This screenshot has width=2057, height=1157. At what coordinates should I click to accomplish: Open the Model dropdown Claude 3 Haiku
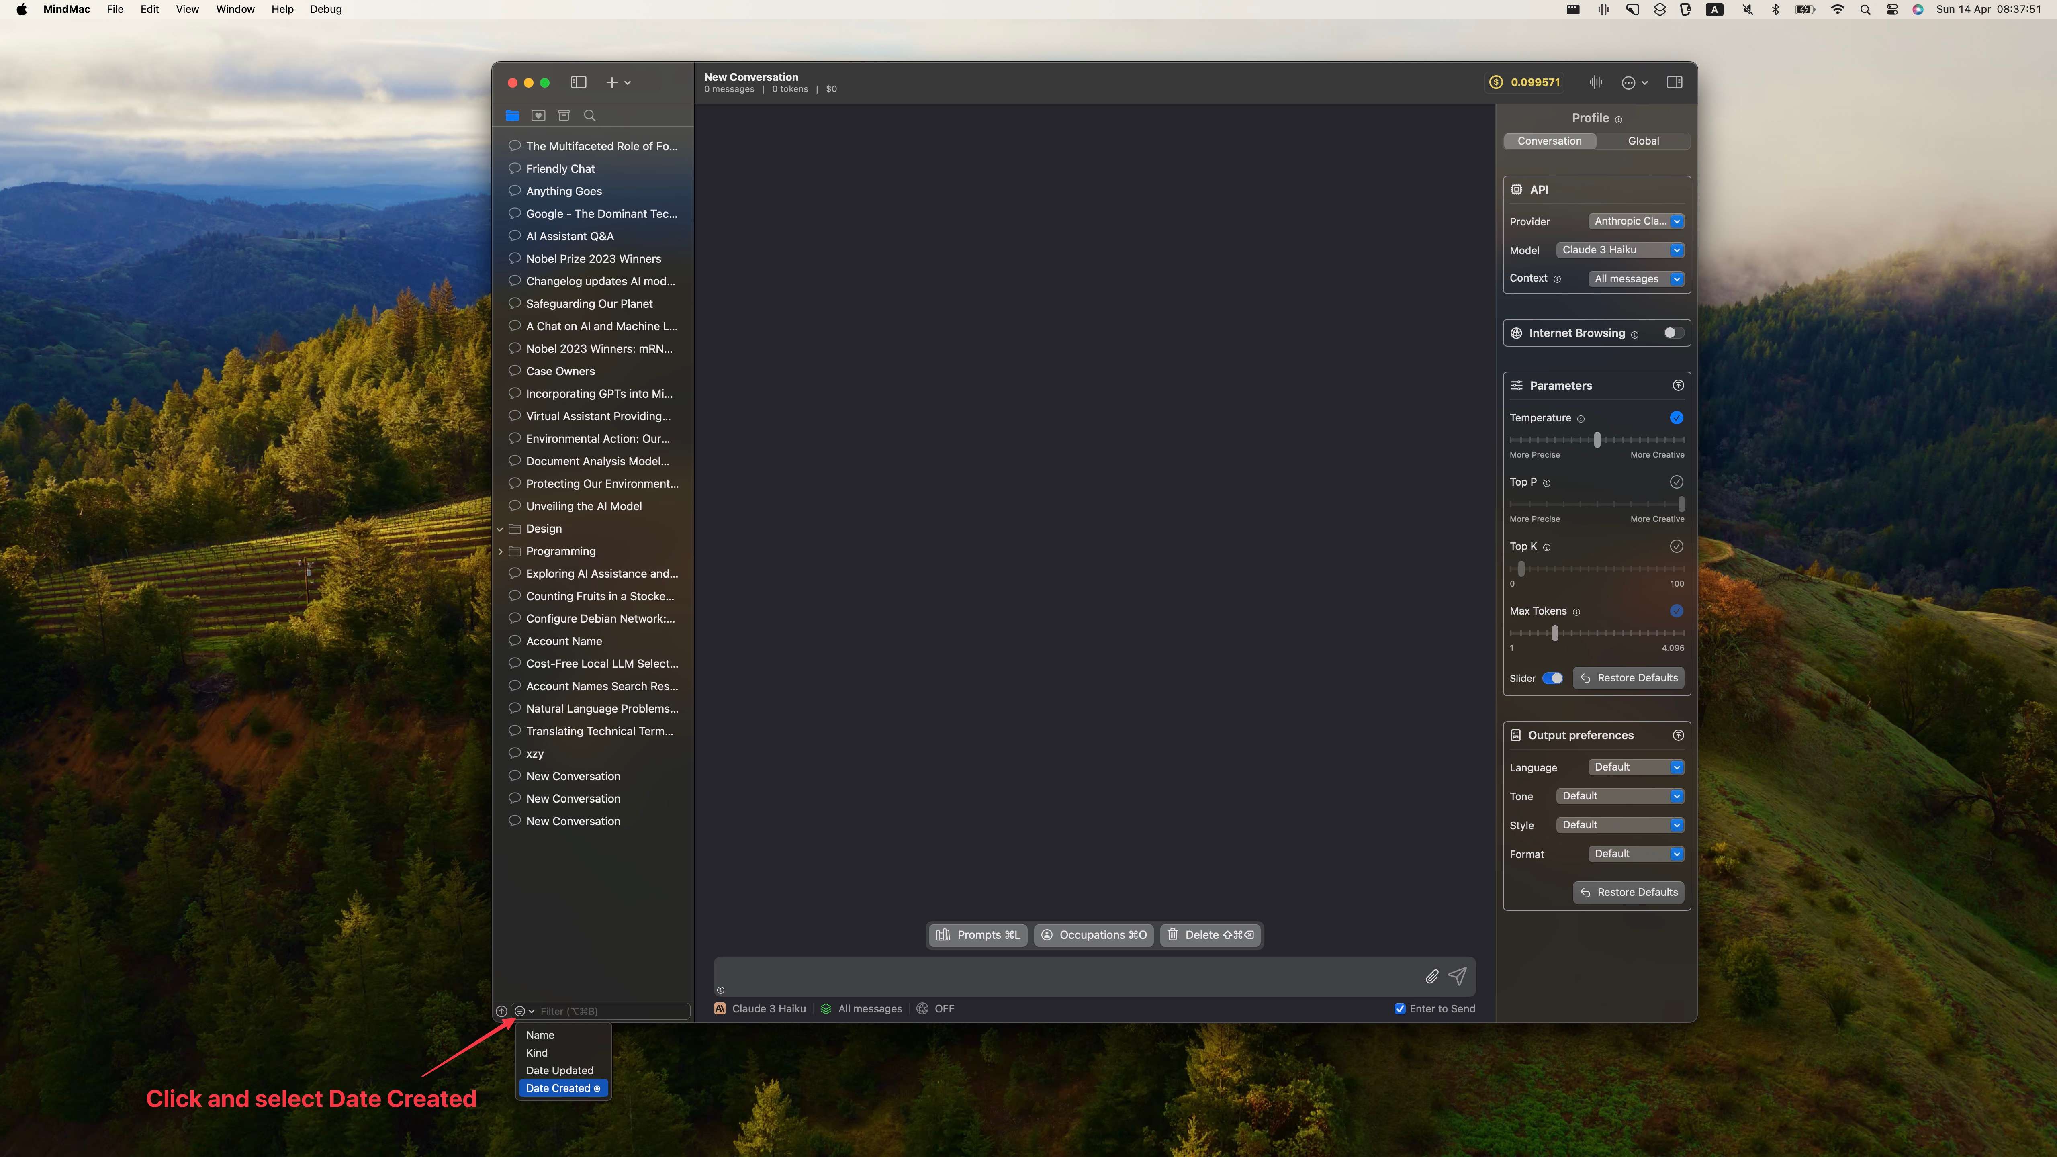click(x=1620, y=250)
